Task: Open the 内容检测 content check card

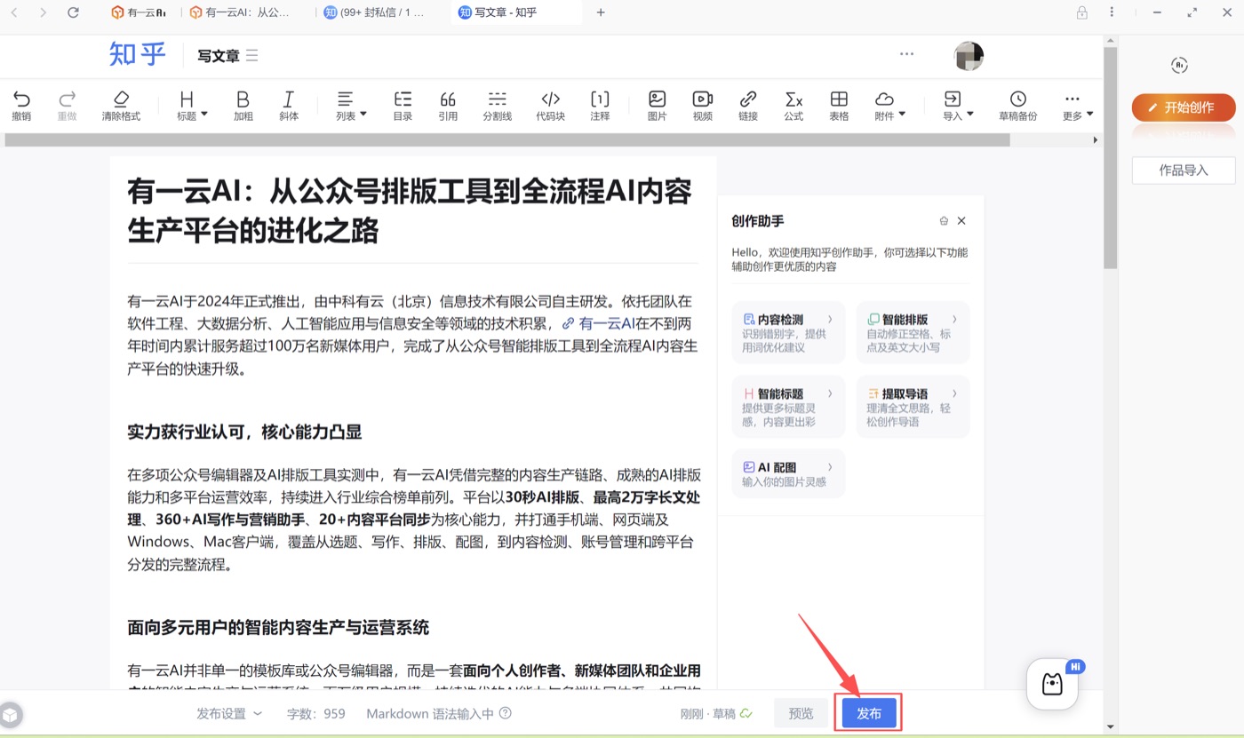Action: click(x=788, y=332)
